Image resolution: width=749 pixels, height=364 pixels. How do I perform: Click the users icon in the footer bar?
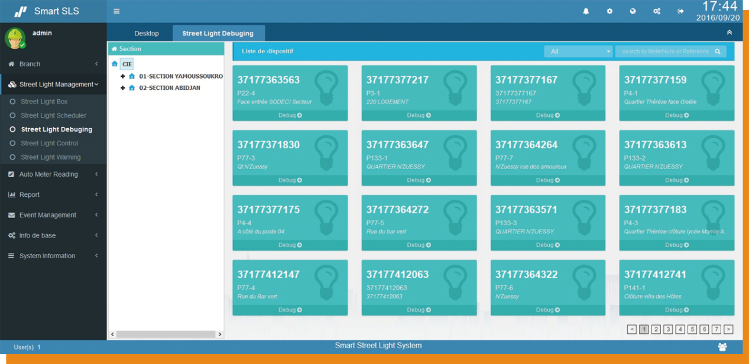pos(722,347)
